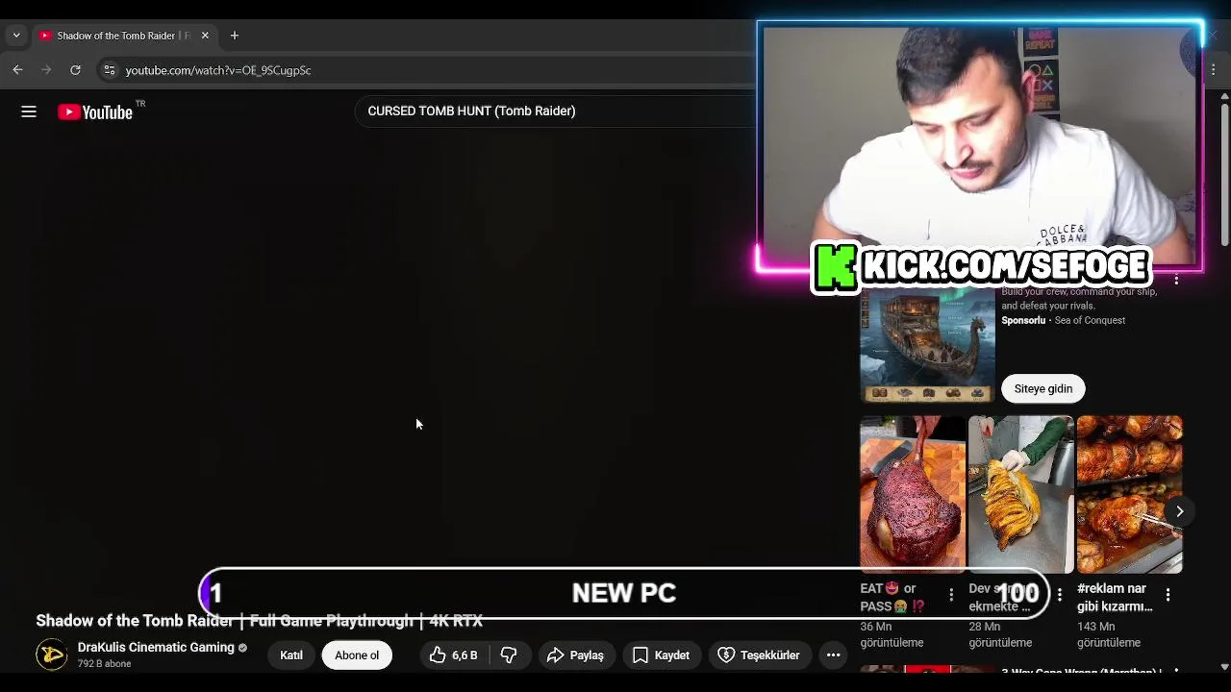Image resolution: width=1231 pixels, height=692 pixels.
Task: Click the browser three-dot menu icon
Action: (x=1214, y=70)
